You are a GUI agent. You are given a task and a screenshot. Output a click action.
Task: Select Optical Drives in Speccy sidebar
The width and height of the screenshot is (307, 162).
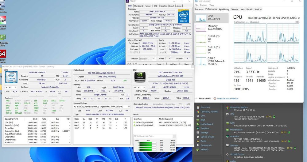click(x=207, y=137)
